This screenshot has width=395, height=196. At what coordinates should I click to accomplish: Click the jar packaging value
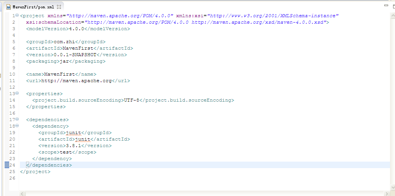[x=64, y=62]
